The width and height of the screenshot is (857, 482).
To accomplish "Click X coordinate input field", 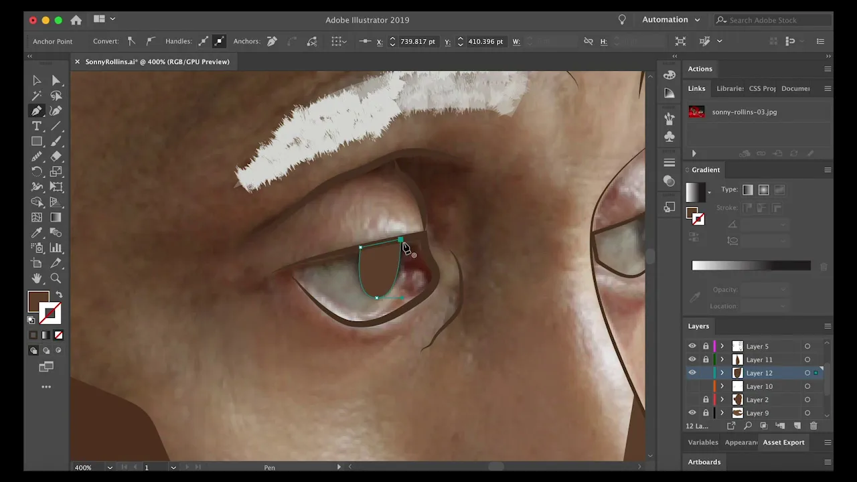I will coord(418,42).
